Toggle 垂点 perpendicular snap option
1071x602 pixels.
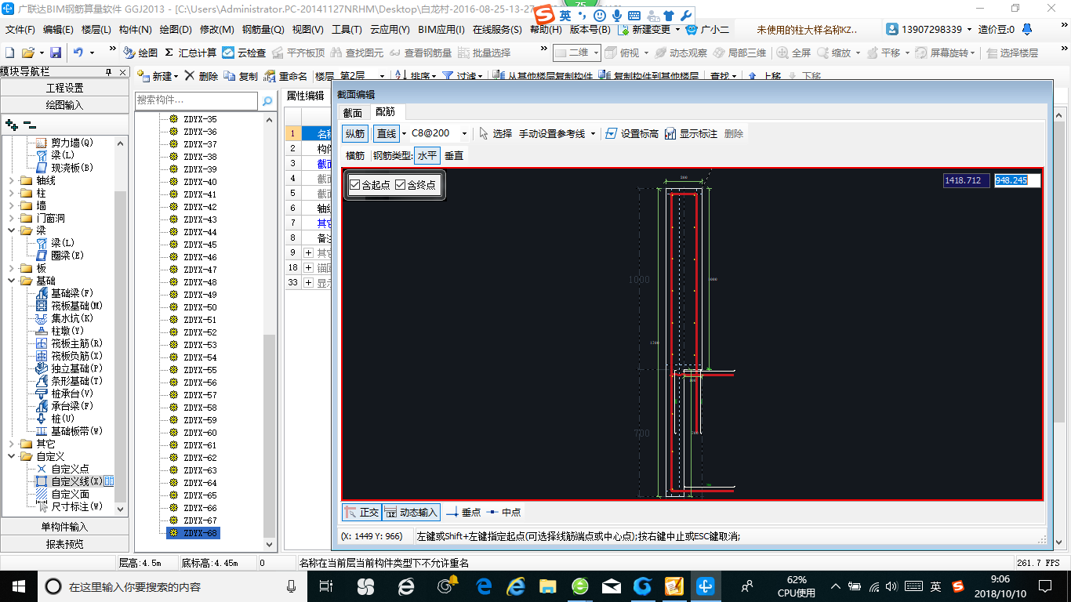pos(463,513)
